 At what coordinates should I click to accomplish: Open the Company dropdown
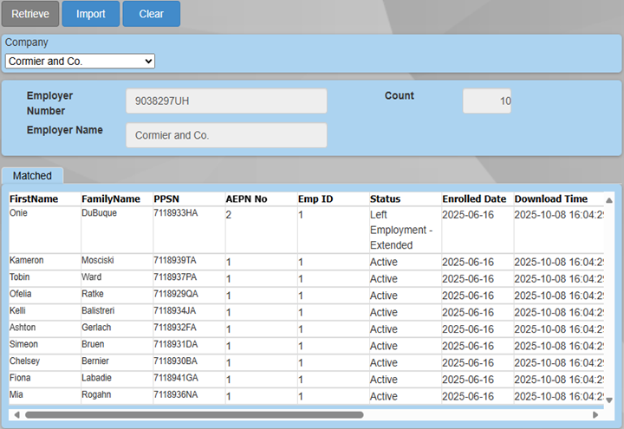[80, 62]
